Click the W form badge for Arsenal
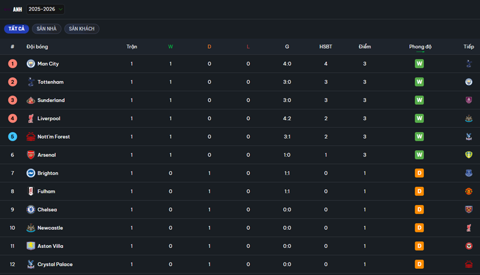Screen dimensions: 480x275 pos(419,155)
